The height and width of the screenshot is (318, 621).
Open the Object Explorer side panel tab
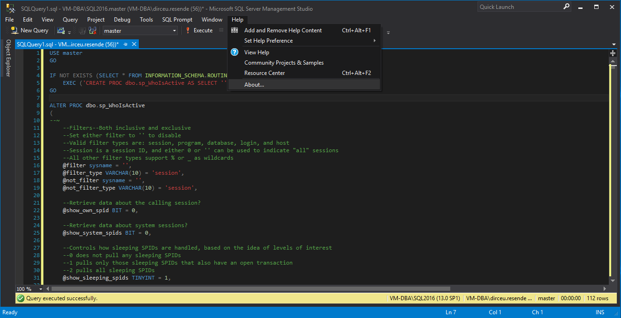point(8,58)
